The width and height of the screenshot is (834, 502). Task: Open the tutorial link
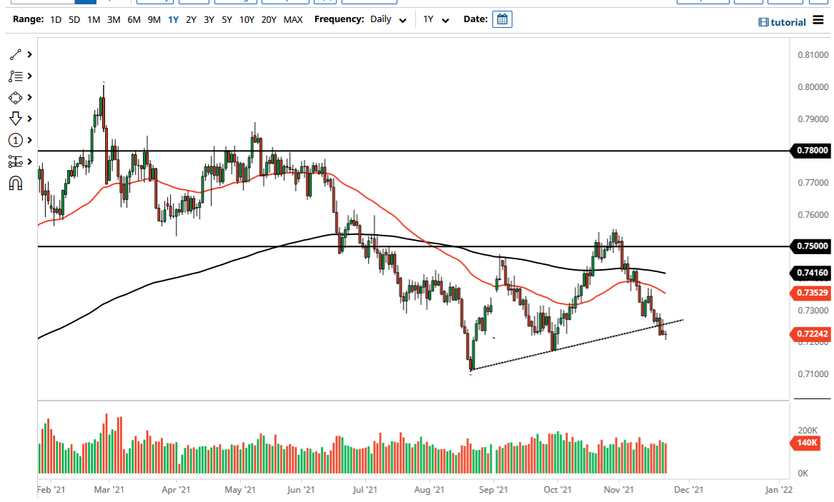click(x=788, y=22)
